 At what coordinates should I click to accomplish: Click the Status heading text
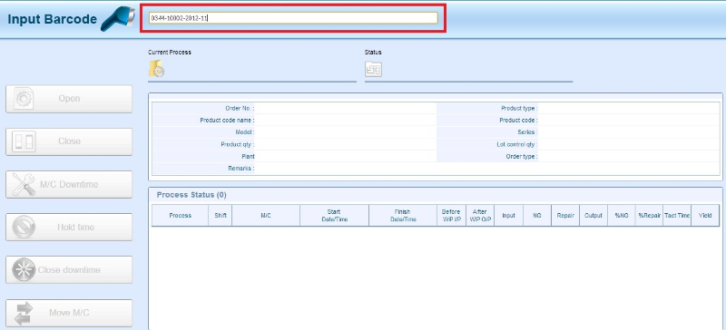(x=373, y=53)
